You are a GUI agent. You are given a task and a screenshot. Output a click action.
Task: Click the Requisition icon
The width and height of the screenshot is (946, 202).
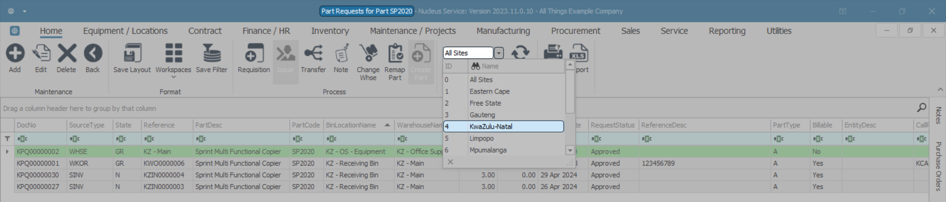[x=254, y=53]
